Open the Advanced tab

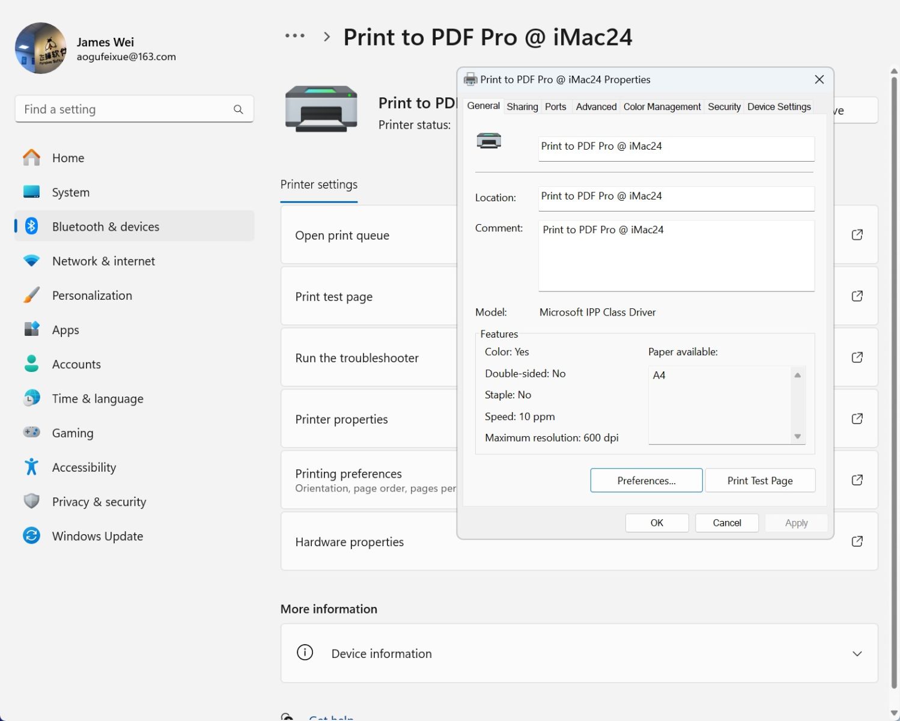596,106
